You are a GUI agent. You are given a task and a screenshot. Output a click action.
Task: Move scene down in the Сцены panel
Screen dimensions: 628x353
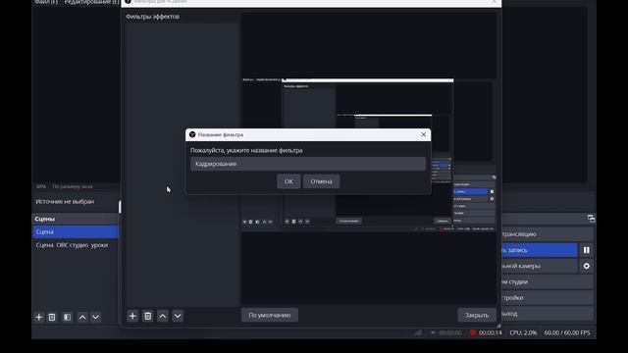(96, 317)
